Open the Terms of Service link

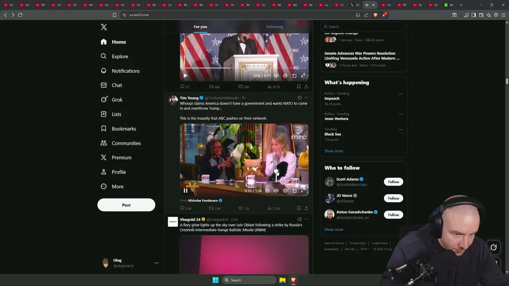[334, 243]
